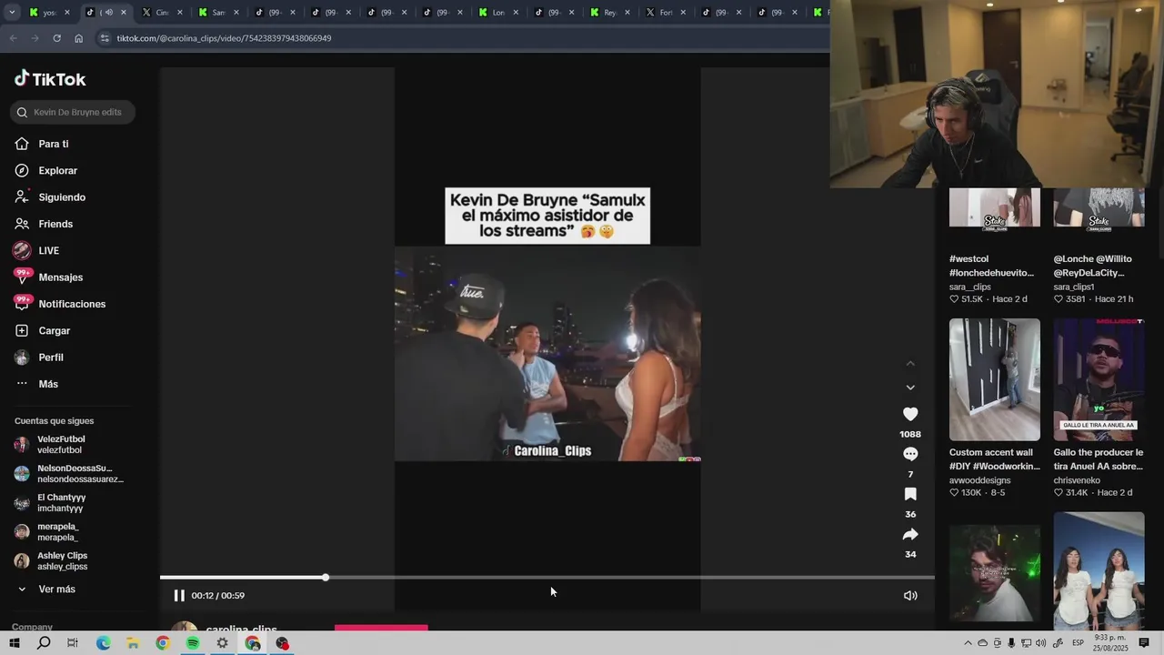Switch to the Rey... Kick tab

pos(610,13)
